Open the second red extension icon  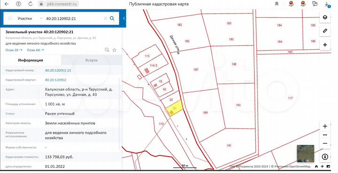point(303,4)
